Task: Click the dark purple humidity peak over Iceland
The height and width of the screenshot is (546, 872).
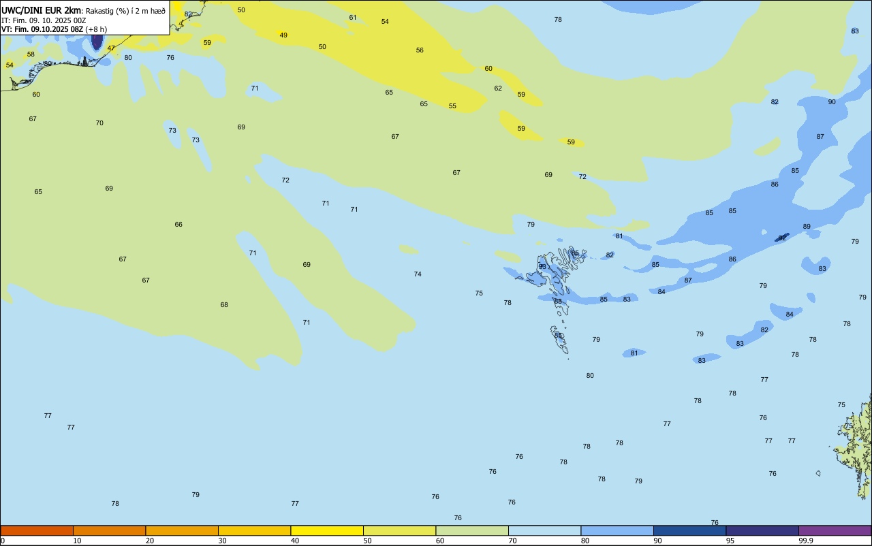Action: (x=97, y=41)
